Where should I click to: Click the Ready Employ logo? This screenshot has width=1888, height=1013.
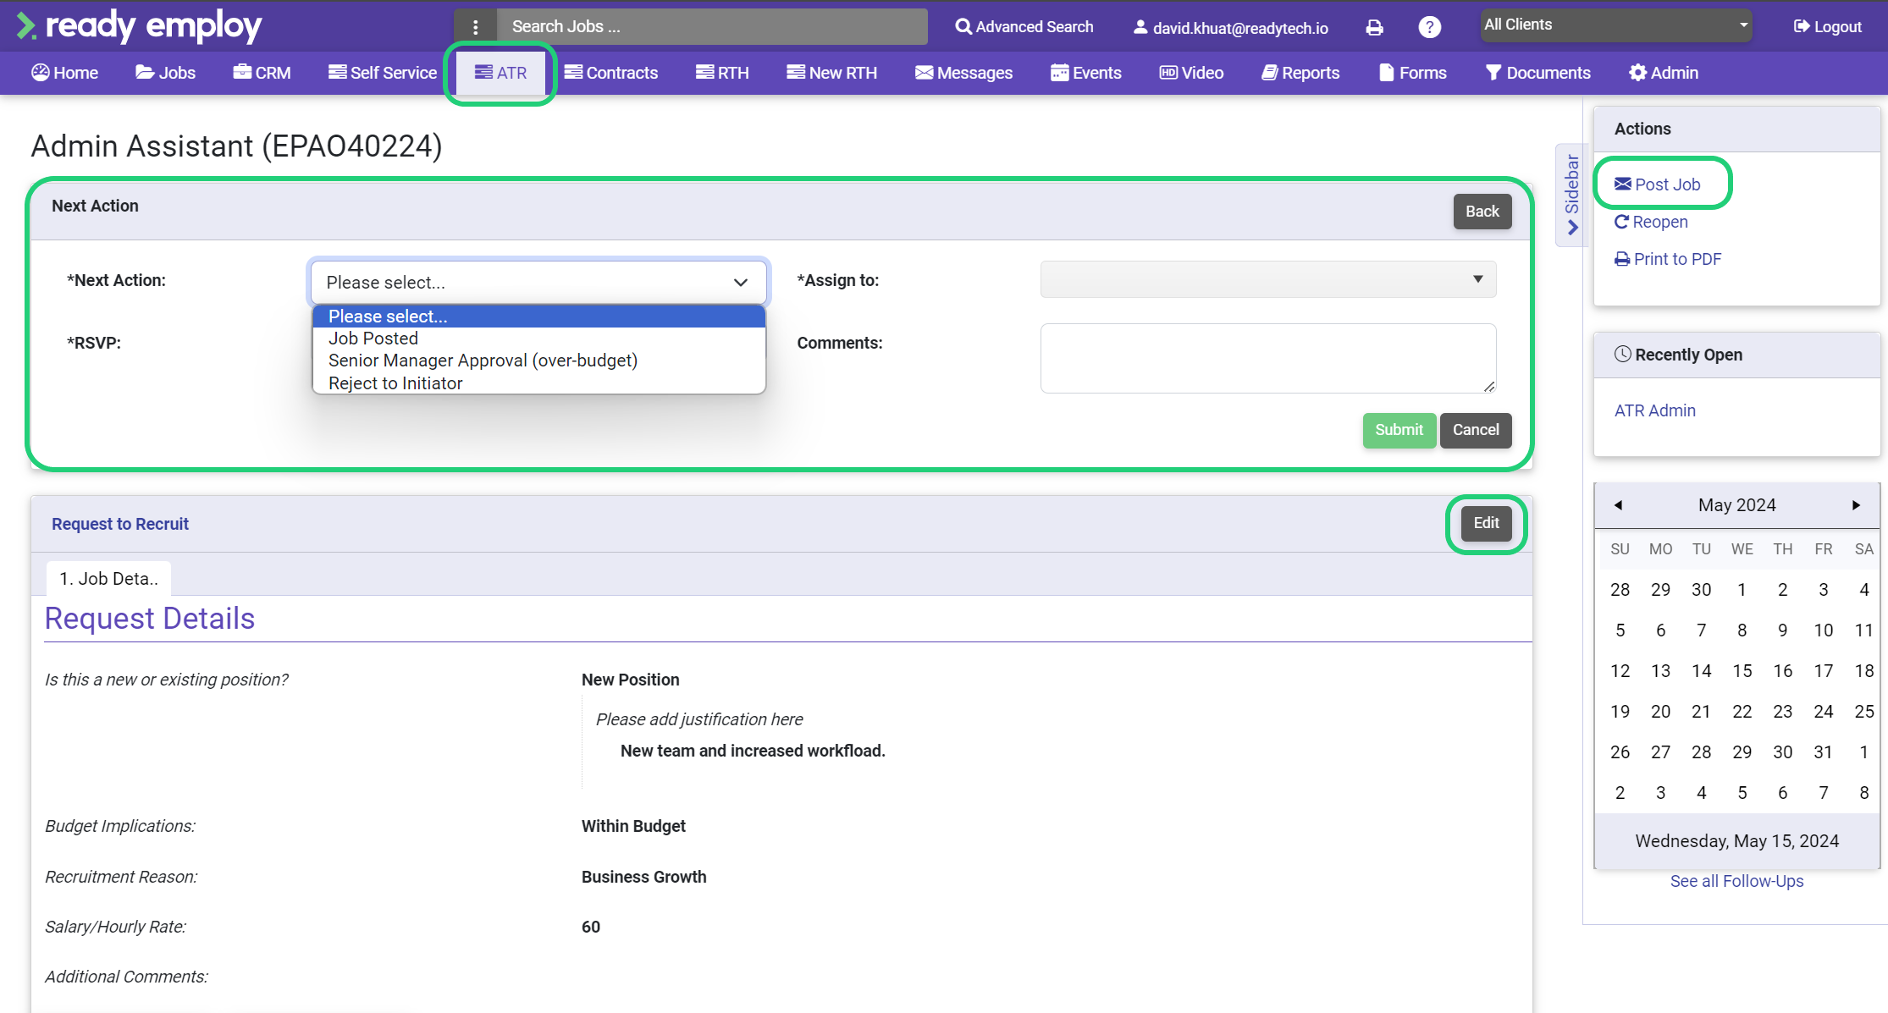(139, 25)
